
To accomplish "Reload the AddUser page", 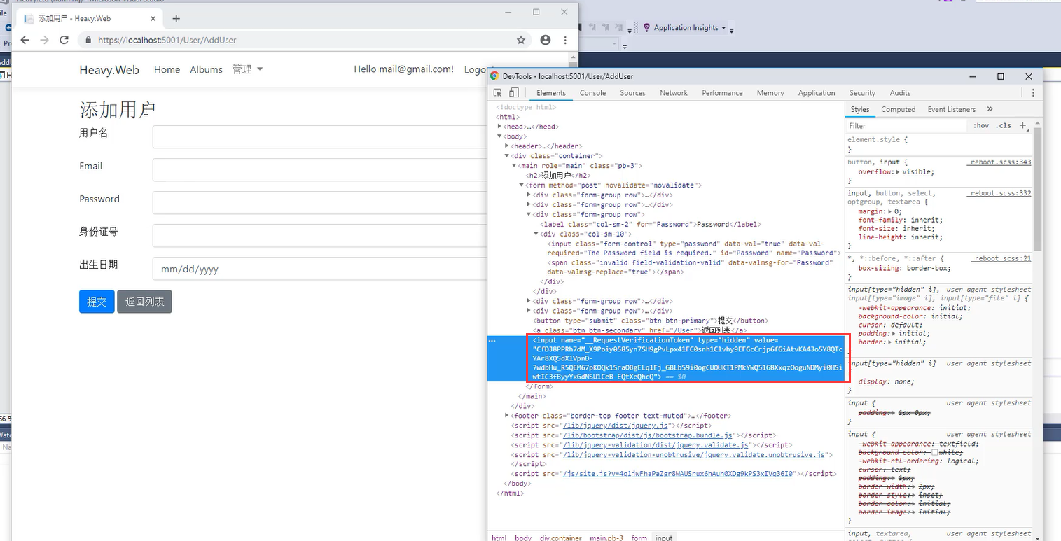I will click(x=64, y=40).
